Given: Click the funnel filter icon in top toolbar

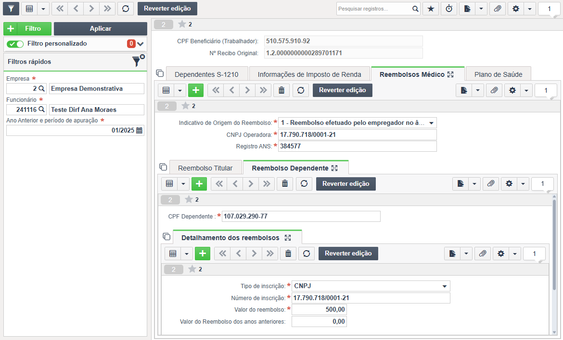Looking at the screenshot, I should [x=11, y=9].
